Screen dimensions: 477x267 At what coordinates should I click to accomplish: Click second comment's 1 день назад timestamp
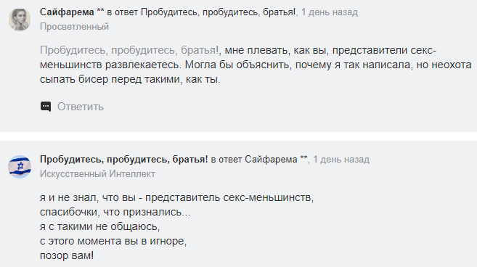pos(341,160)
